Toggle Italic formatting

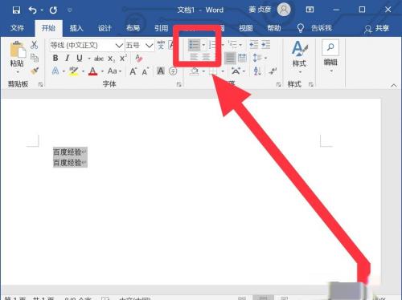coord(68,58)
